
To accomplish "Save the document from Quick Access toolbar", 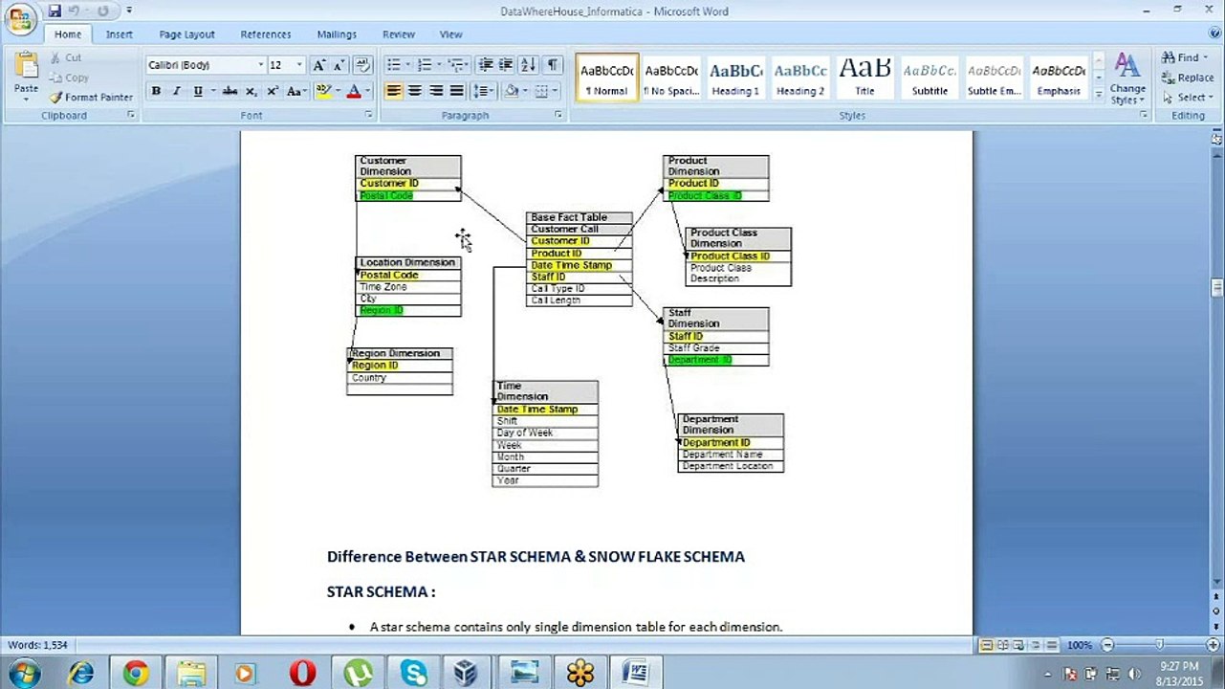I will 55,11.
